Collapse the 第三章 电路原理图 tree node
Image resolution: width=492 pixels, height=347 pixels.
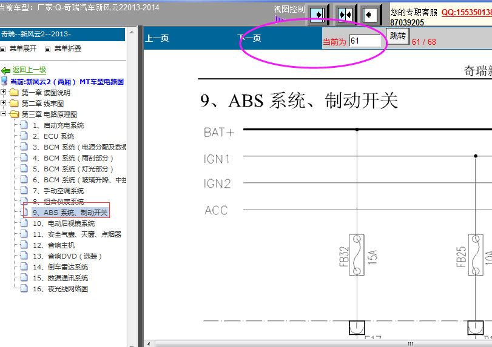pyautogui.click(x=3, y=113)
